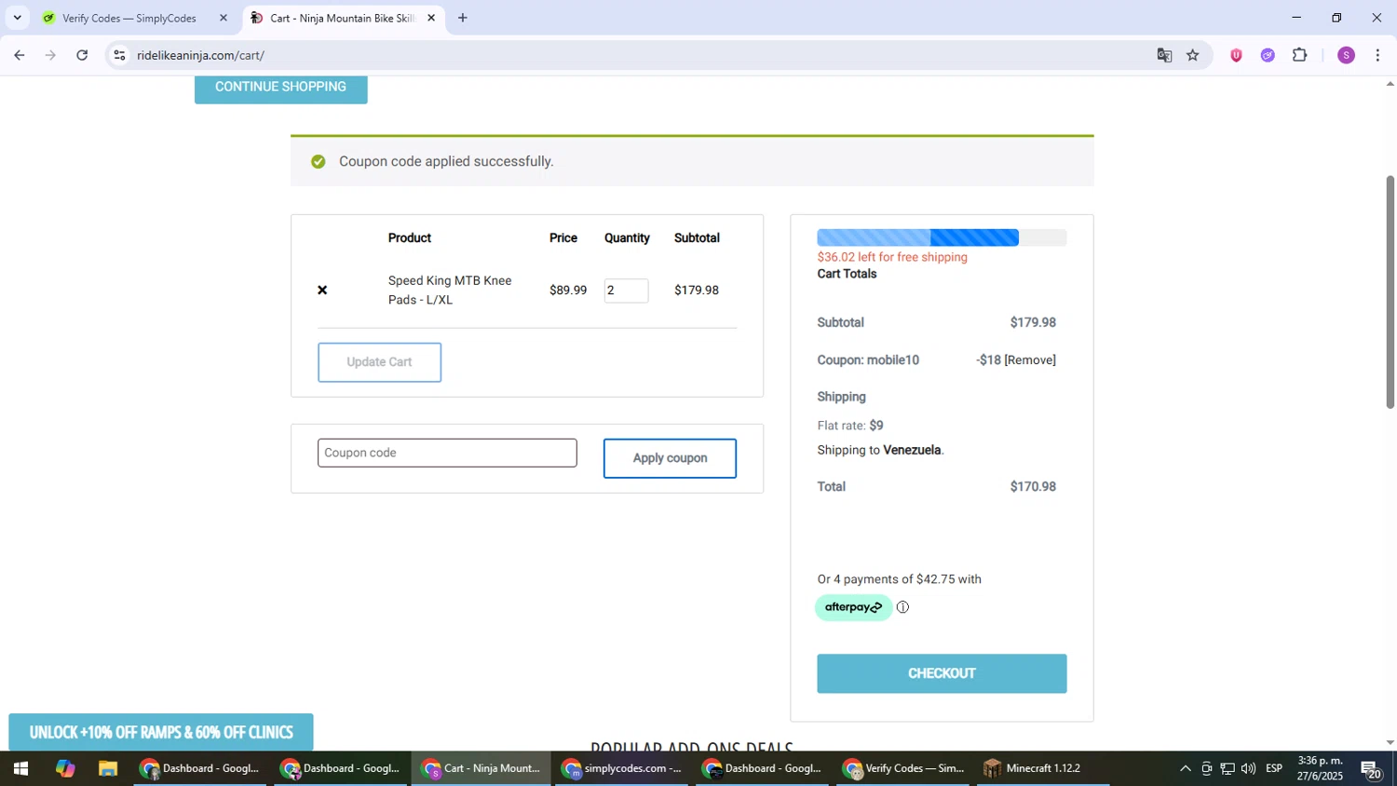The image size is (1397, 786).
Task: Expand the hidden system tray icons
Action: (1185, 769)
